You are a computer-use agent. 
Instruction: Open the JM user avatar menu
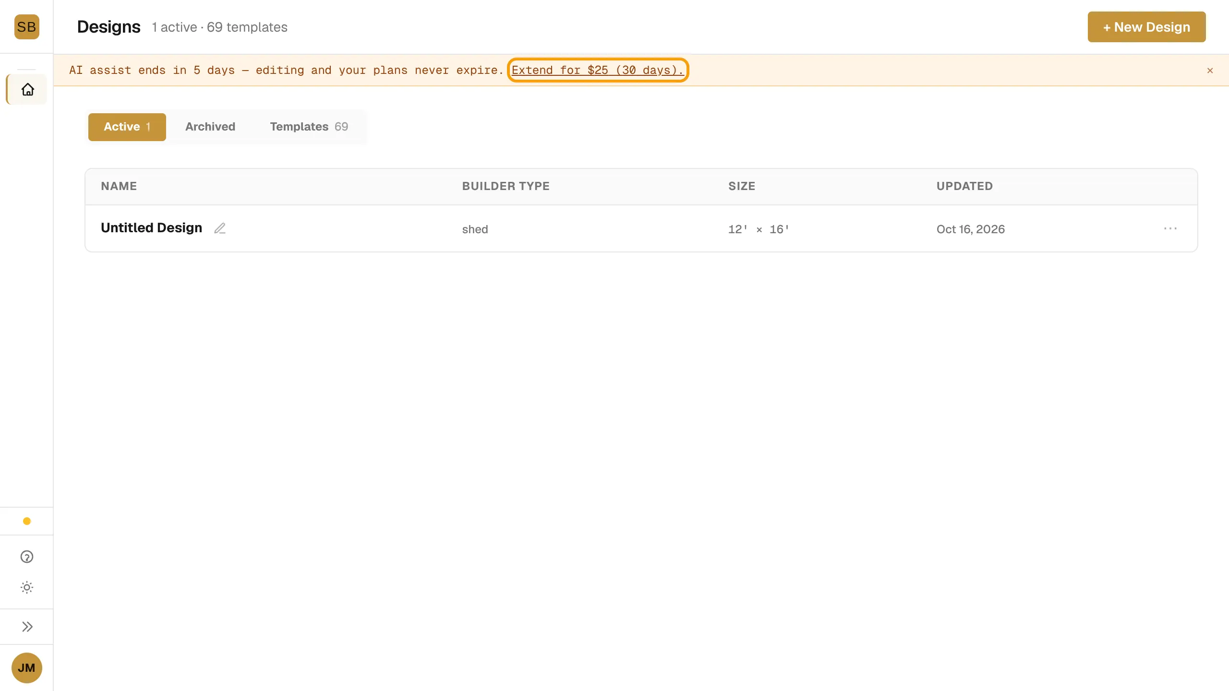point(27,668)
